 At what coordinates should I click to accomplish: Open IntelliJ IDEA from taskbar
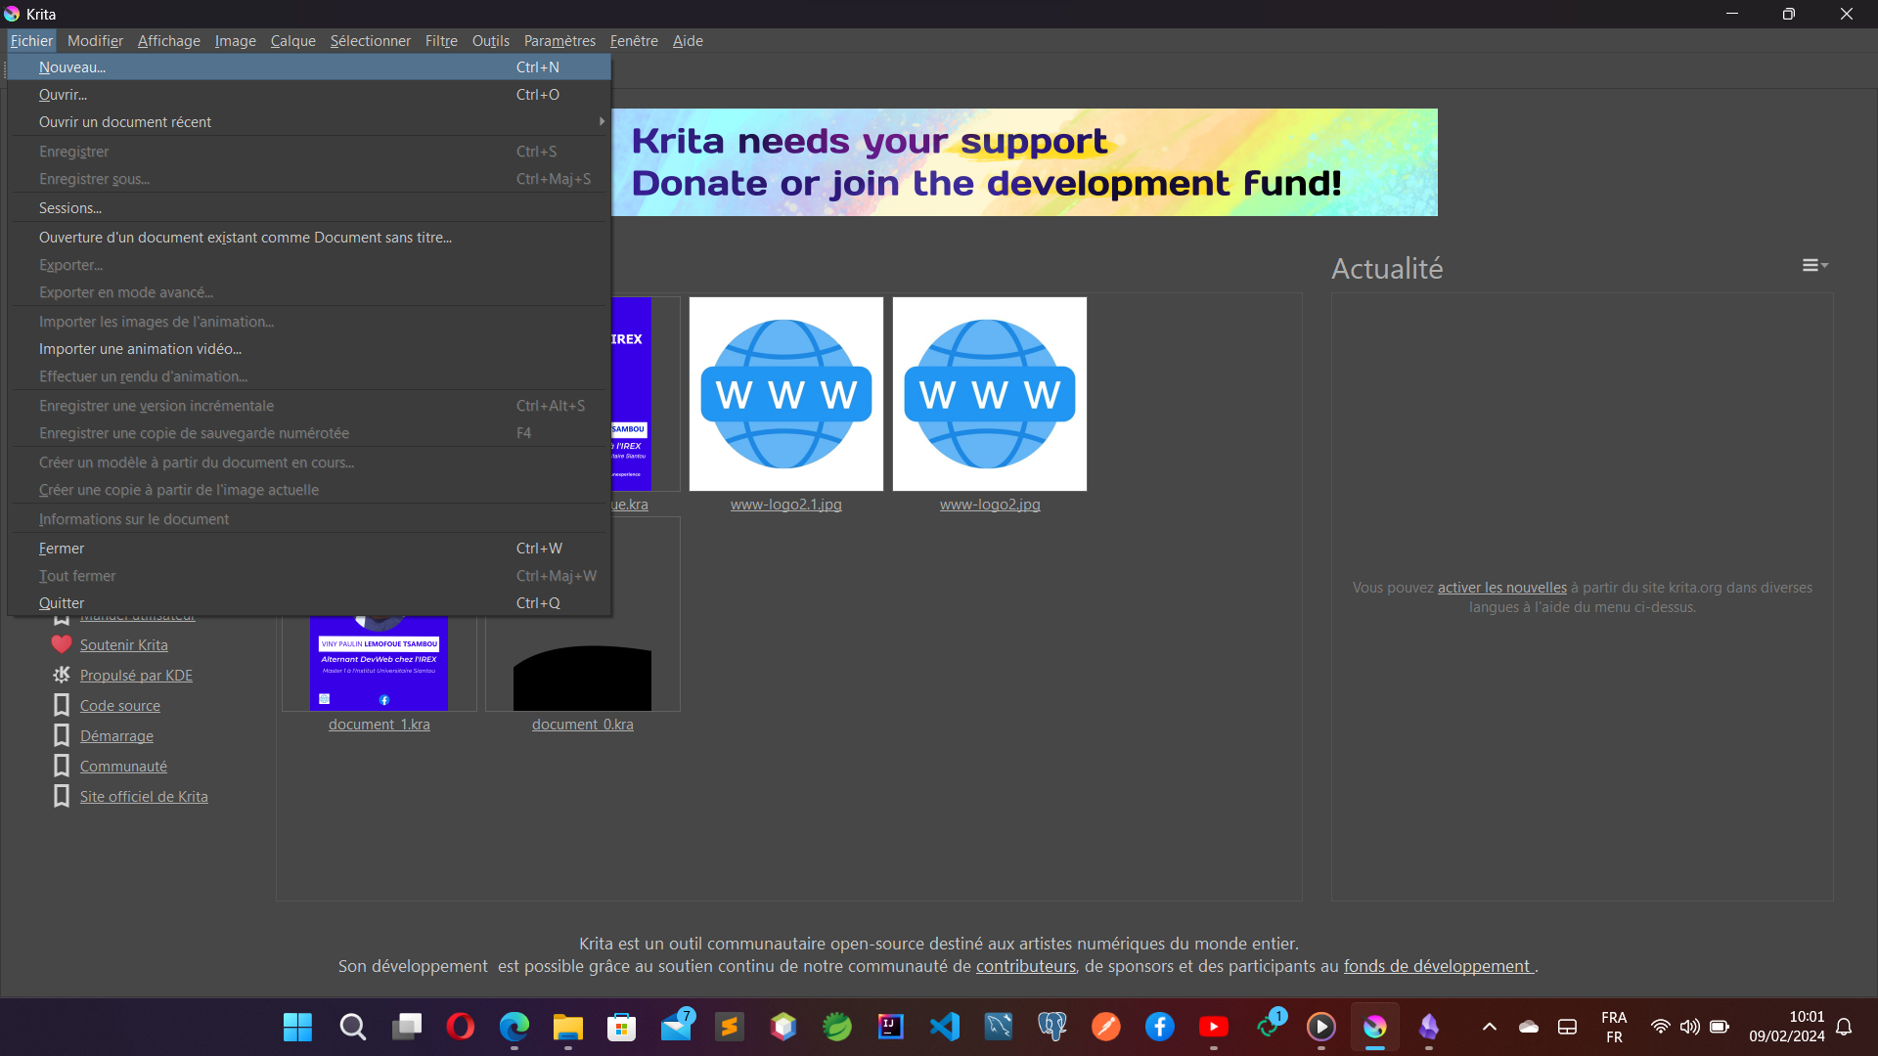point(891,1027)
